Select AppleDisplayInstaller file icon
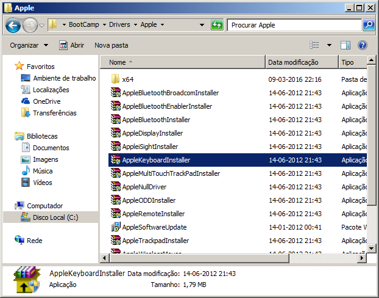This screenshot has height=298, width=379. pyautogui.click(x=116, y=133)
